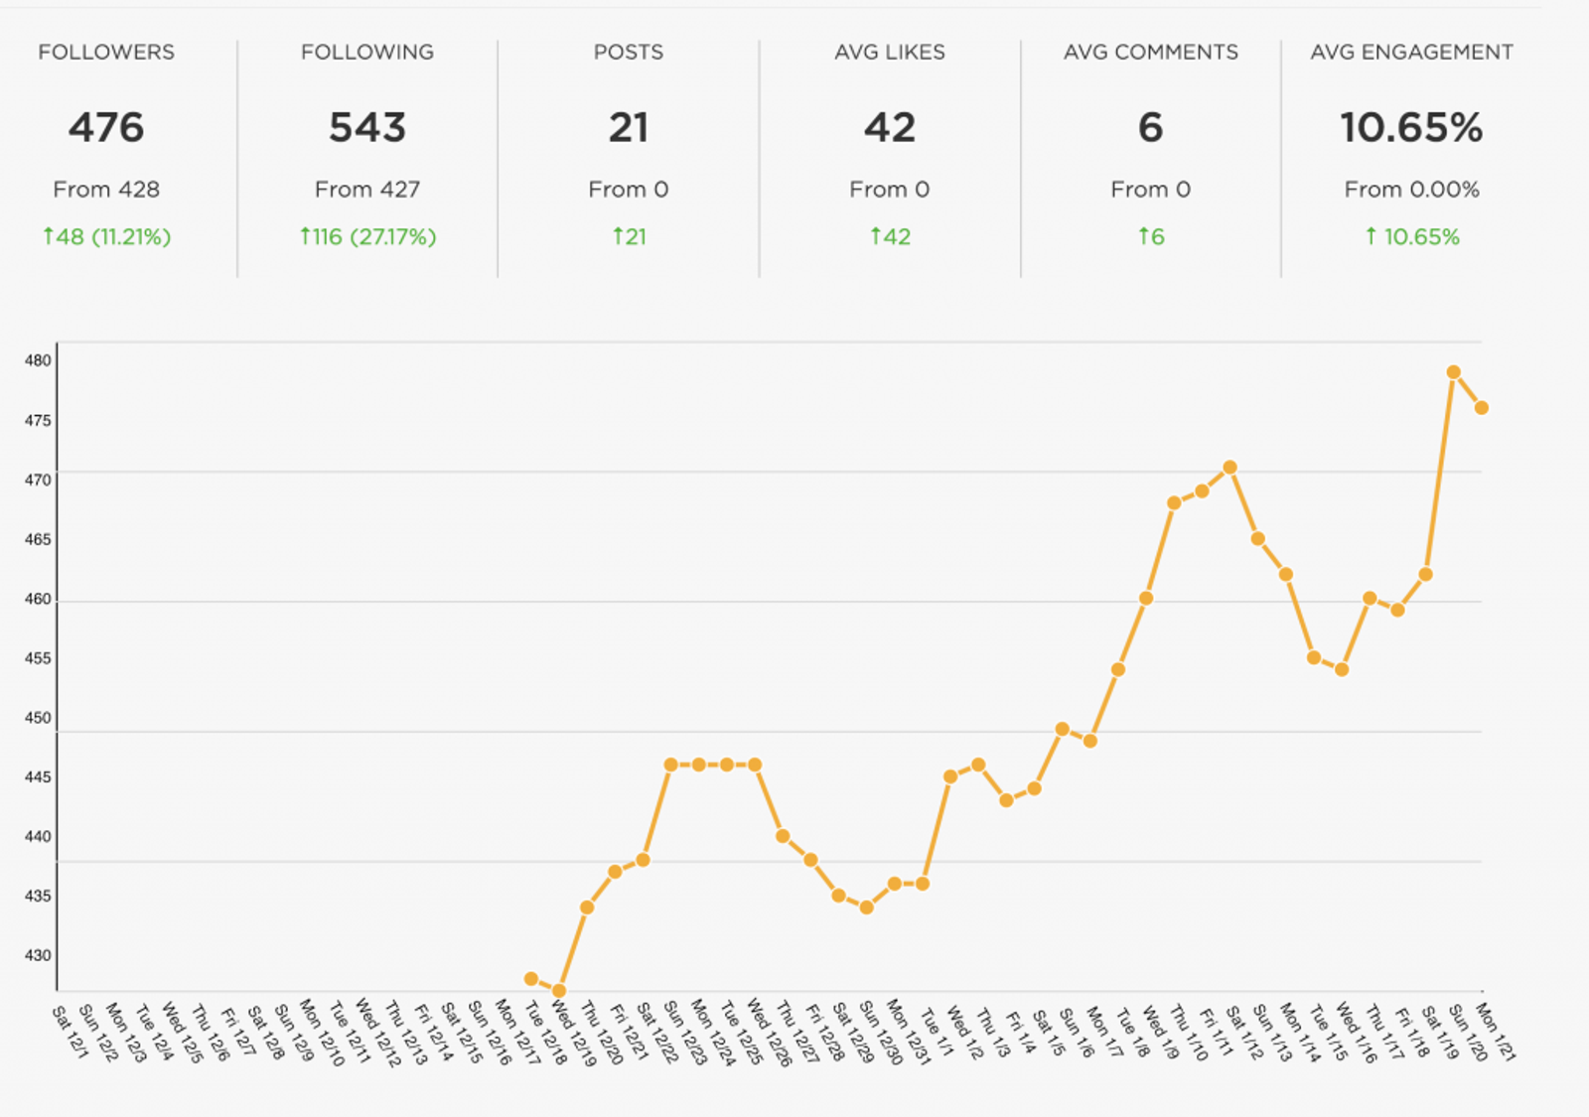Click the Avg Likes value 42

click(890, 128)
